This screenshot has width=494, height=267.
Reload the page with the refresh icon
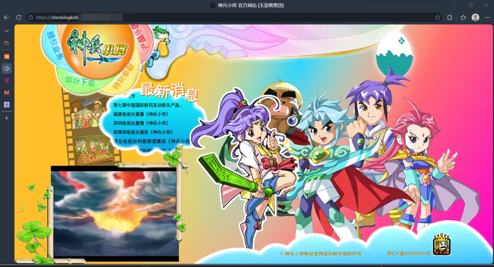(19, 18)
